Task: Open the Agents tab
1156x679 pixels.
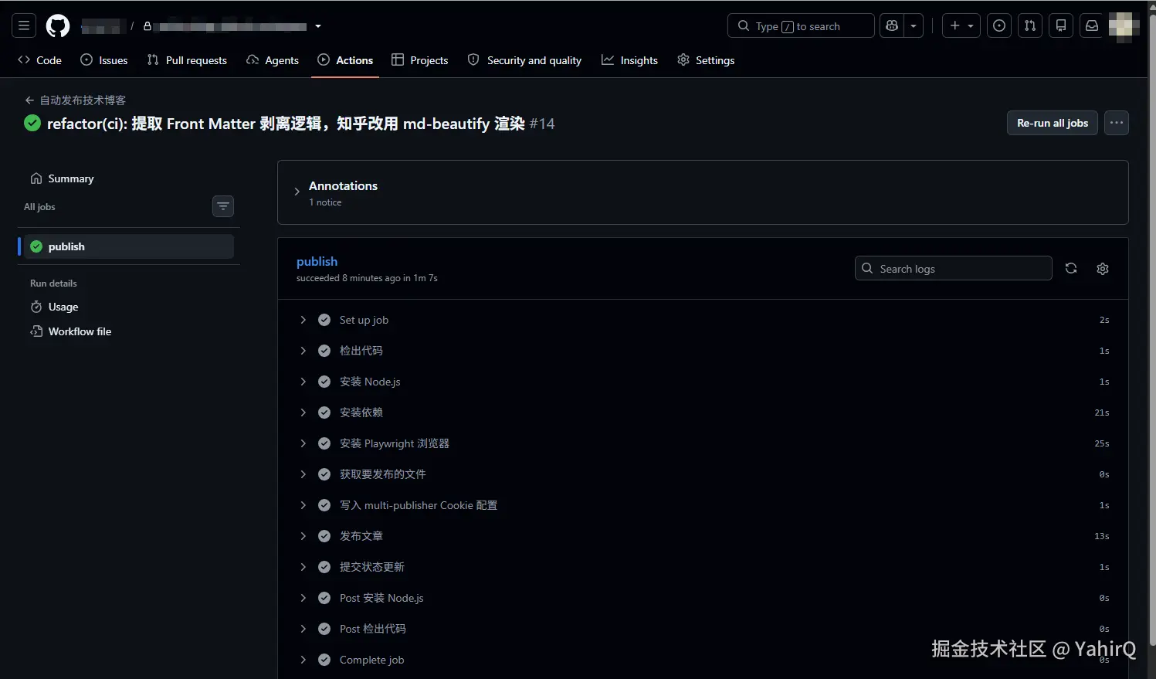Action: [273, 60]
